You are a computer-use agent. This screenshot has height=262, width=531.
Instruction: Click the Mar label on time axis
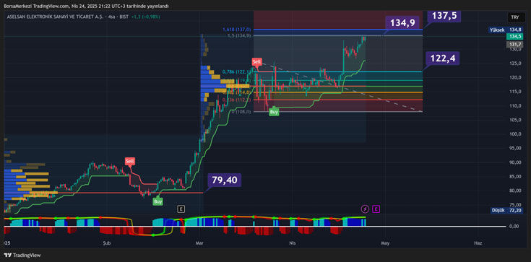point(199,243)
